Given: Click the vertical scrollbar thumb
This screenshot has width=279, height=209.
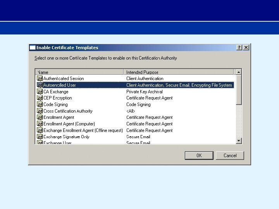Looking at the screenshot, I should (x=239, y=90).
